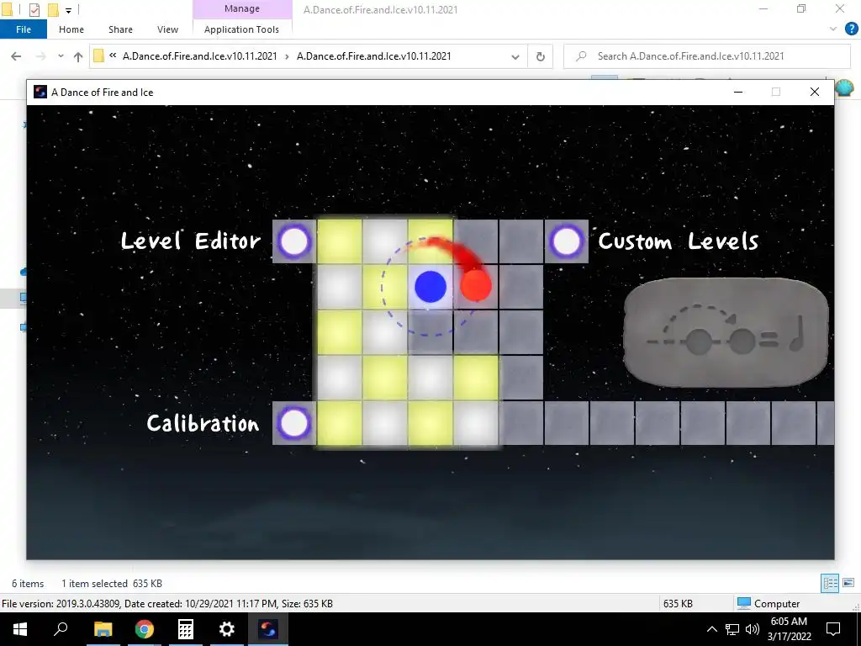Click the Dance of Fire and Ice taskbar icon
Screen dimensions: 861x646
(x=268, y=629)
